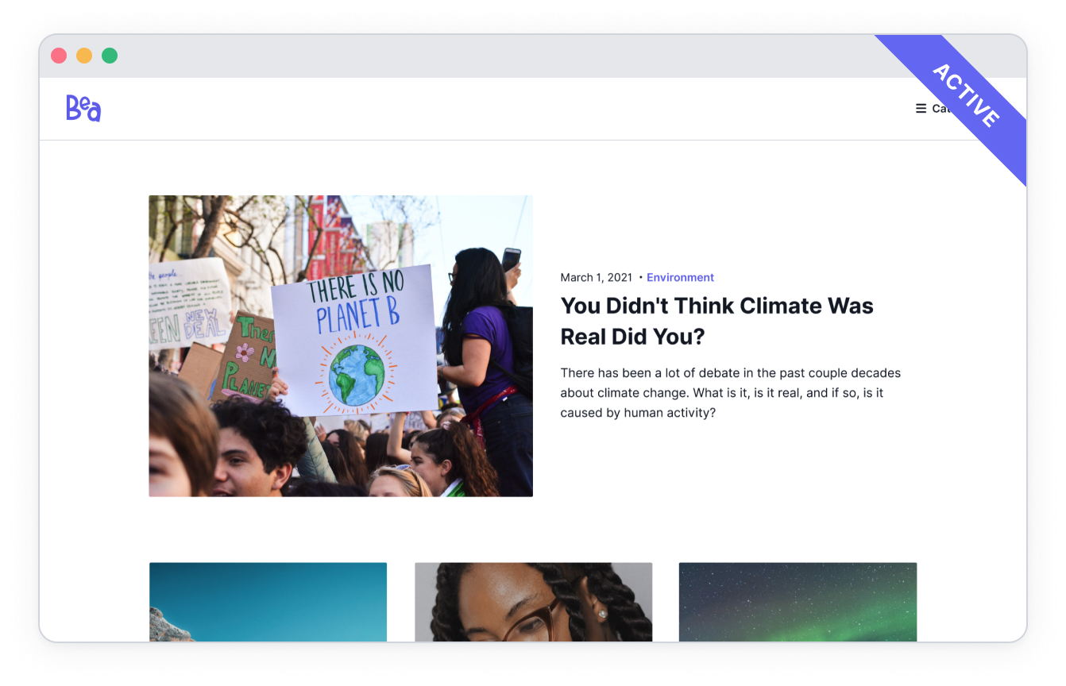Click the red close window button
This screenshot has width=1066, height=686.
pyautogui.click(x=59, y=56)
